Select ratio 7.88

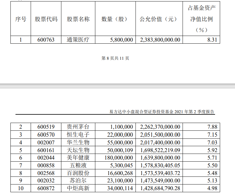pyautogui.click(x=212, y=127)
